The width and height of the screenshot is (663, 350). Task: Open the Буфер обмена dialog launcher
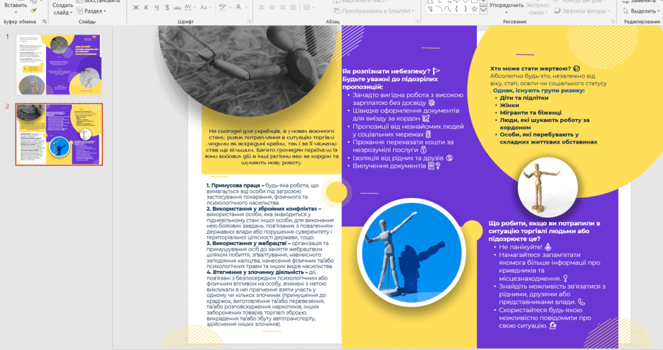click(44, 21)
